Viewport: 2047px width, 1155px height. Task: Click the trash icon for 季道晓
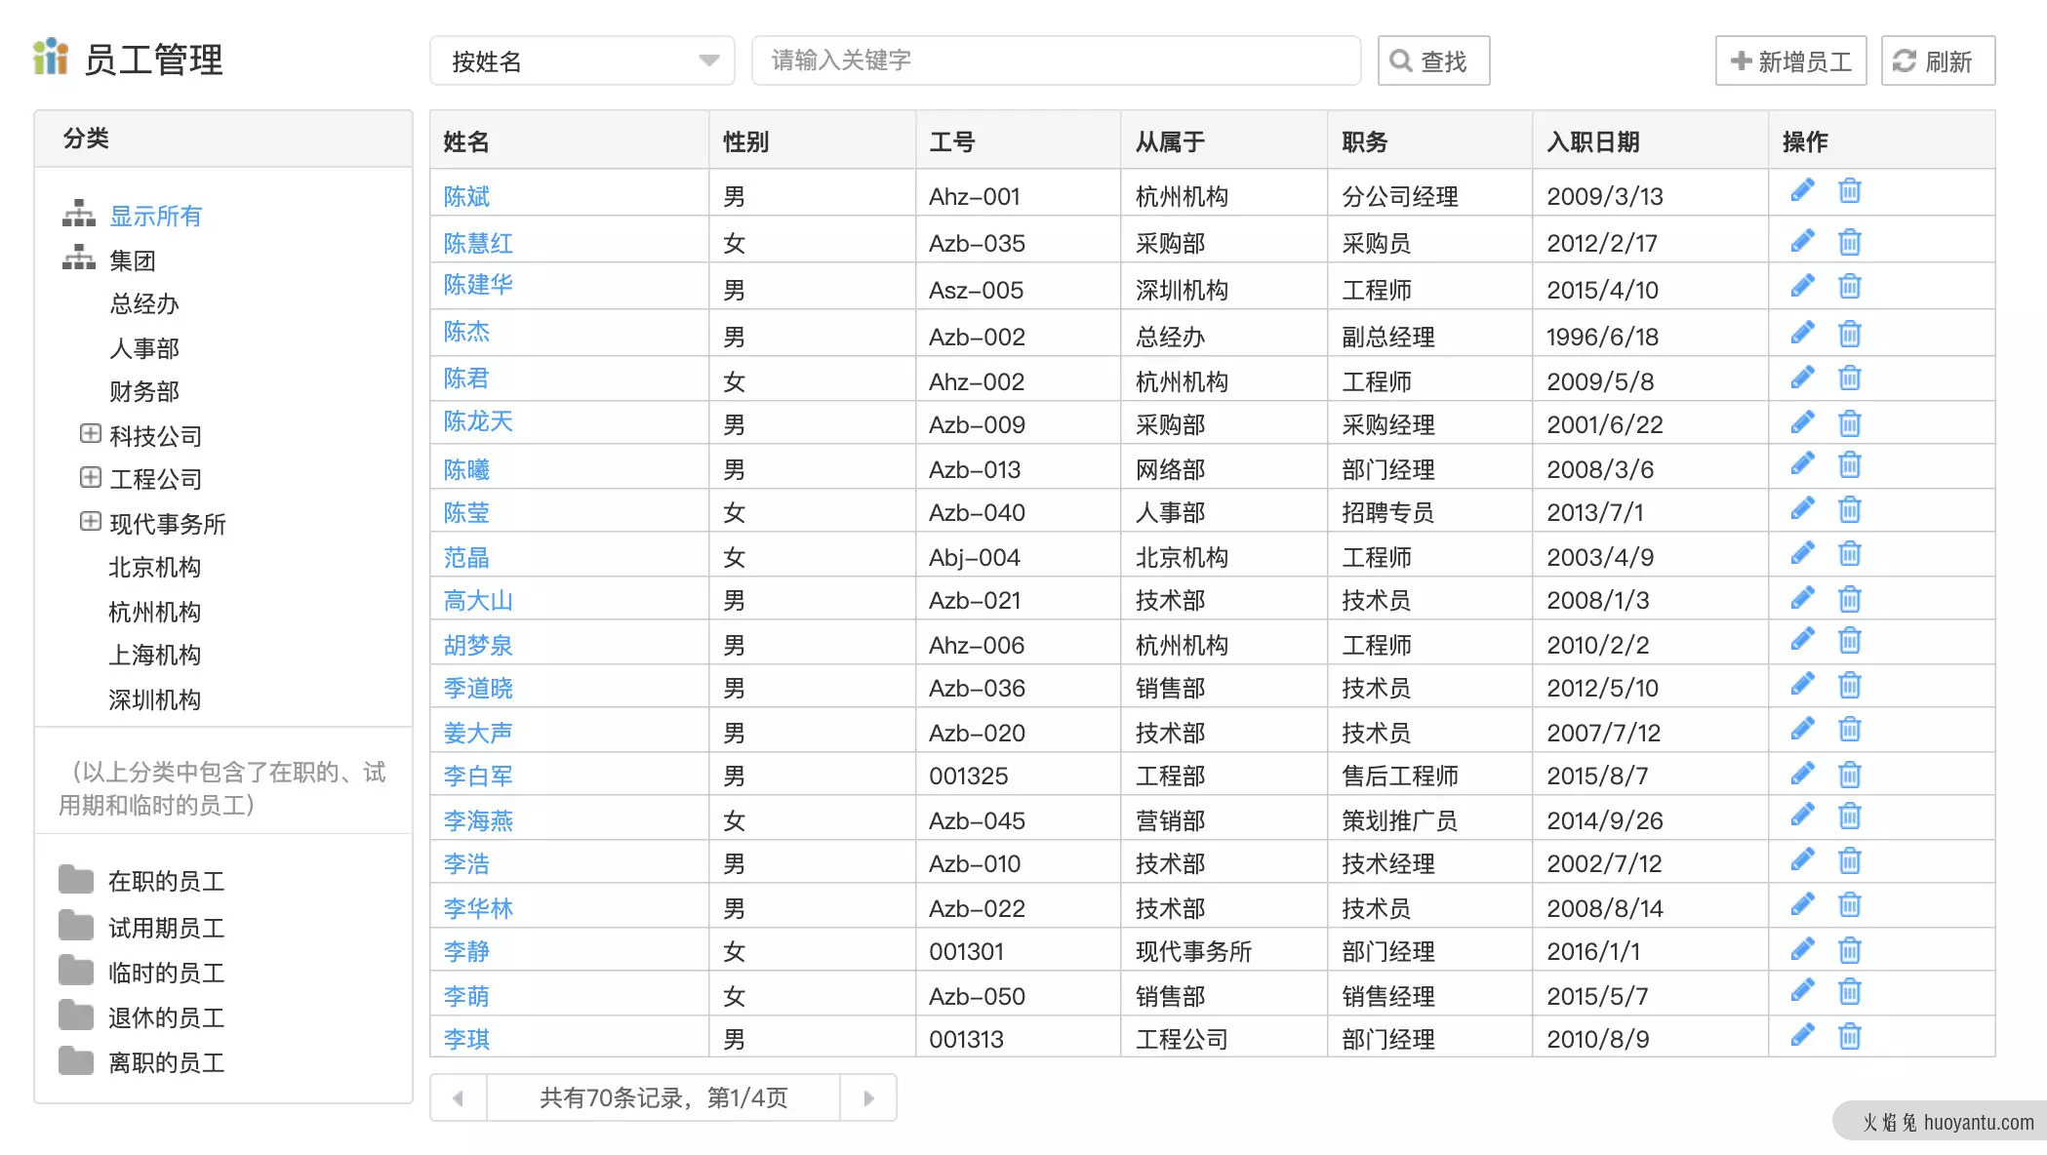click(x=1849, y=684)
